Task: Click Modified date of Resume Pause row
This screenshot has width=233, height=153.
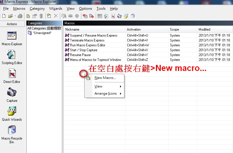Action: [214, 55]
